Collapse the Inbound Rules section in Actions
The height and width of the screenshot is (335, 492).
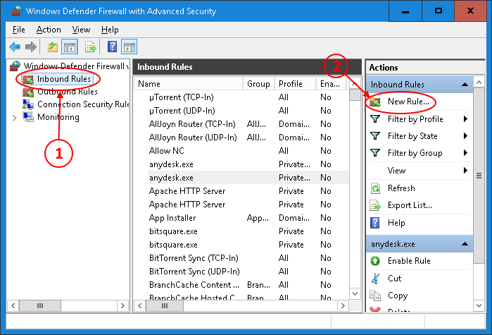pyautogui.click(x=465, y=85)
